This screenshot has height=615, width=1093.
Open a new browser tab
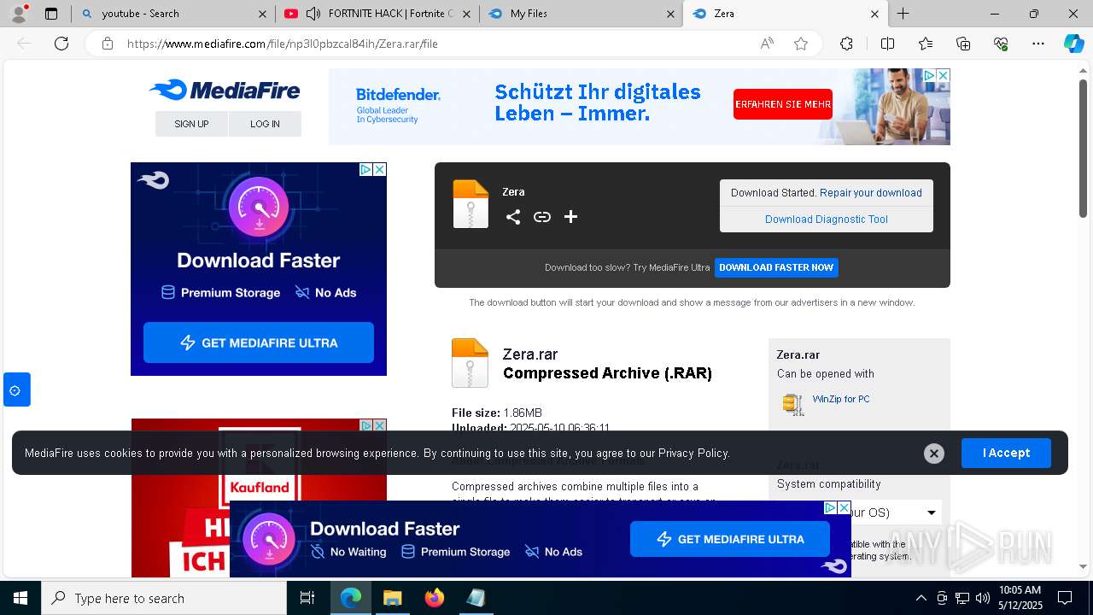903,14
